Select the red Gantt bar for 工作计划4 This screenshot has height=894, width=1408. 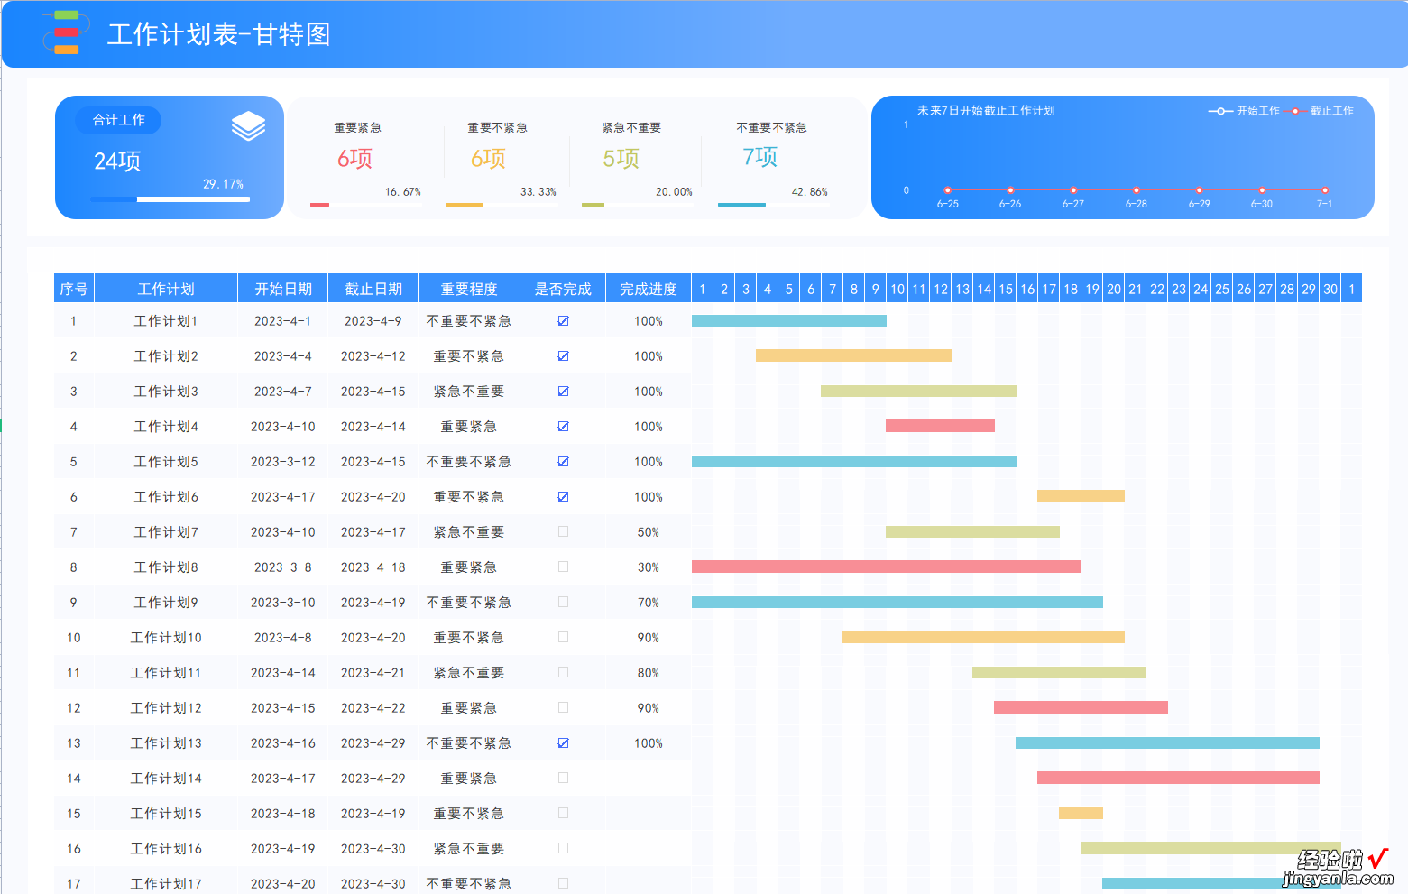940,426
